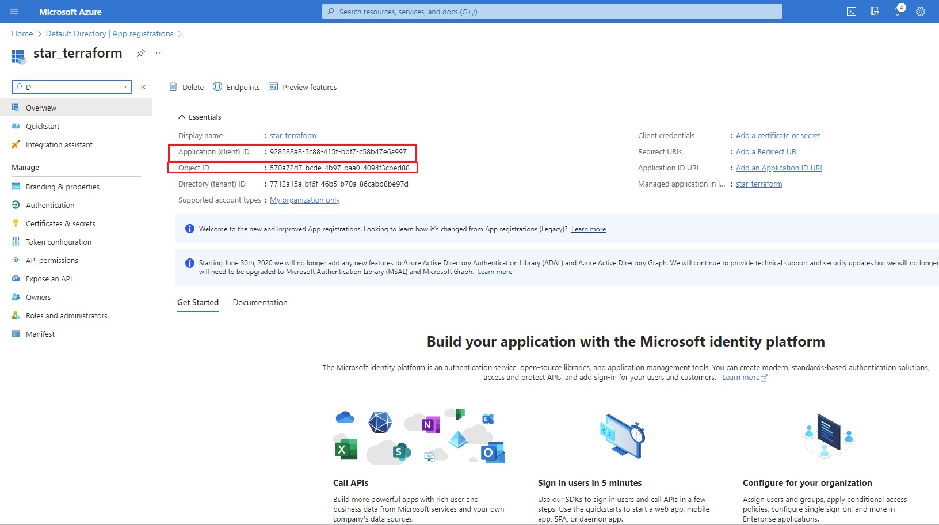939x525 pixels.
Task: Open Cloud Shell from the top bar
Action: coord(852,12)
